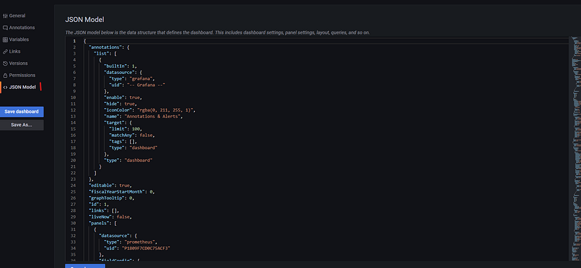This screenshot has width=581, height=268.
Task: Click the "name": "Annotations & Alerts" line
Action: [x=145, y=116]
